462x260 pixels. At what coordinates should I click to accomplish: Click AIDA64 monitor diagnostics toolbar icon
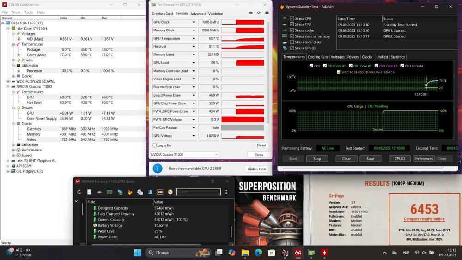tap(120, 192)
